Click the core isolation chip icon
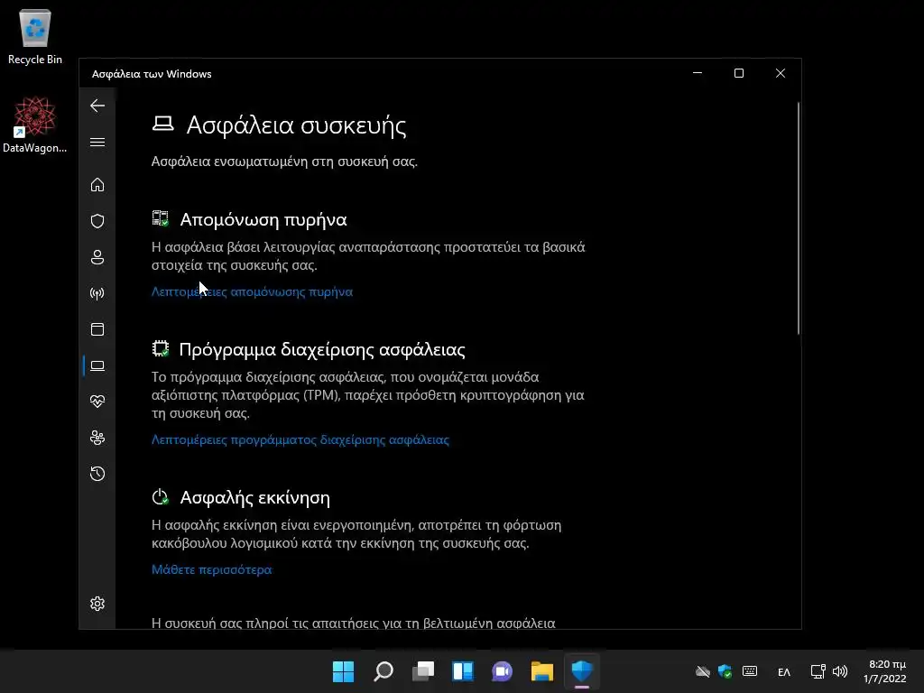 pyautogui.click(x=161, y=218)
